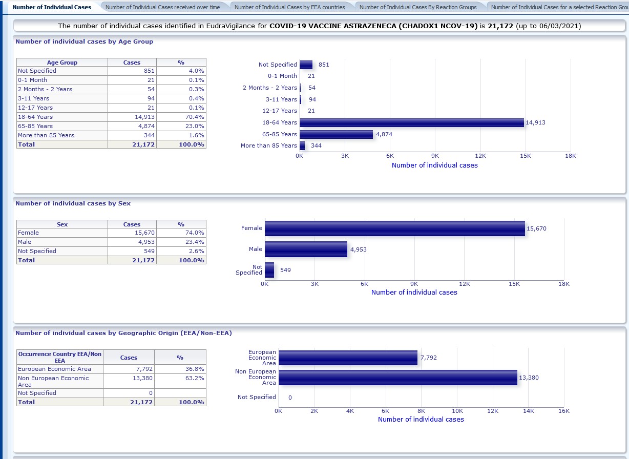The width and height of the screenshot is (629, 459).
Task: Click Total row label in age table
Action: point(62,144)
